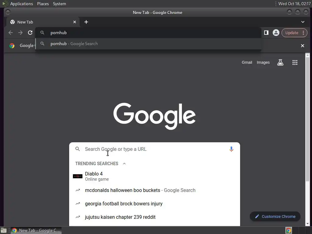Click the Chrome icon in the infobar
Viewport: 312px width, 234px height.
[12, 46]
